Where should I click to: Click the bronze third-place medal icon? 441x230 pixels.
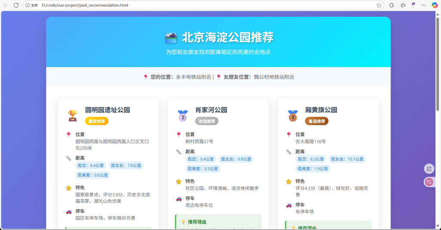[x=293, y=115]
